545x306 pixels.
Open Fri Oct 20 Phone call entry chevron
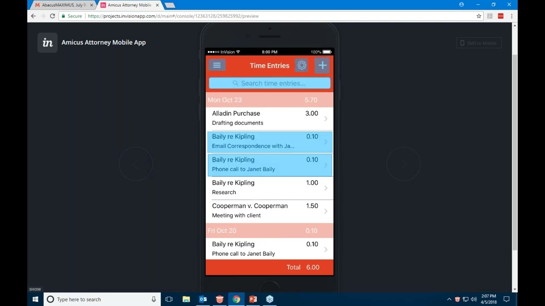(x=326, y=249)
